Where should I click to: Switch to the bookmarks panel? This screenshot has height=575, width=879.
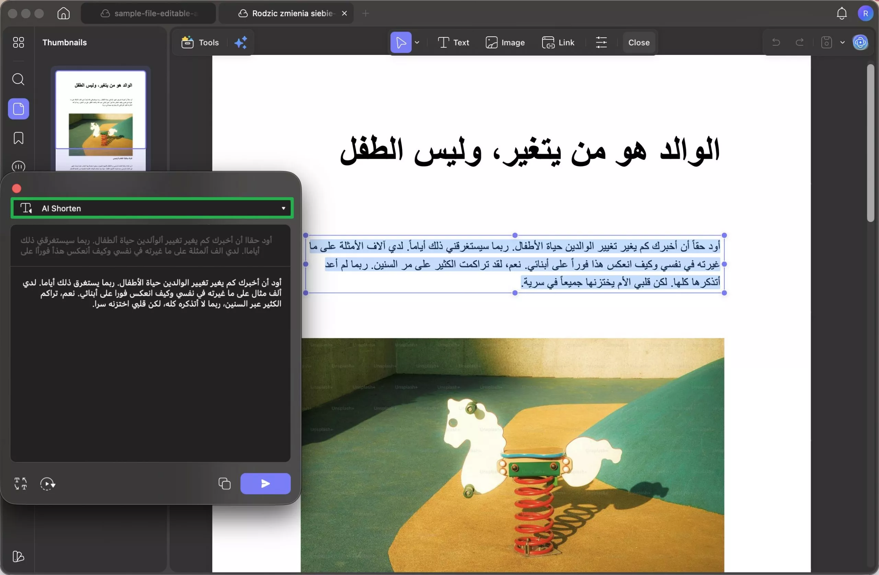pyautogui.click(x=18, y=138)
